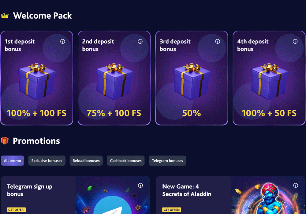
Task: Filter promotions by Reload bonuses
Action: [86, 160]
